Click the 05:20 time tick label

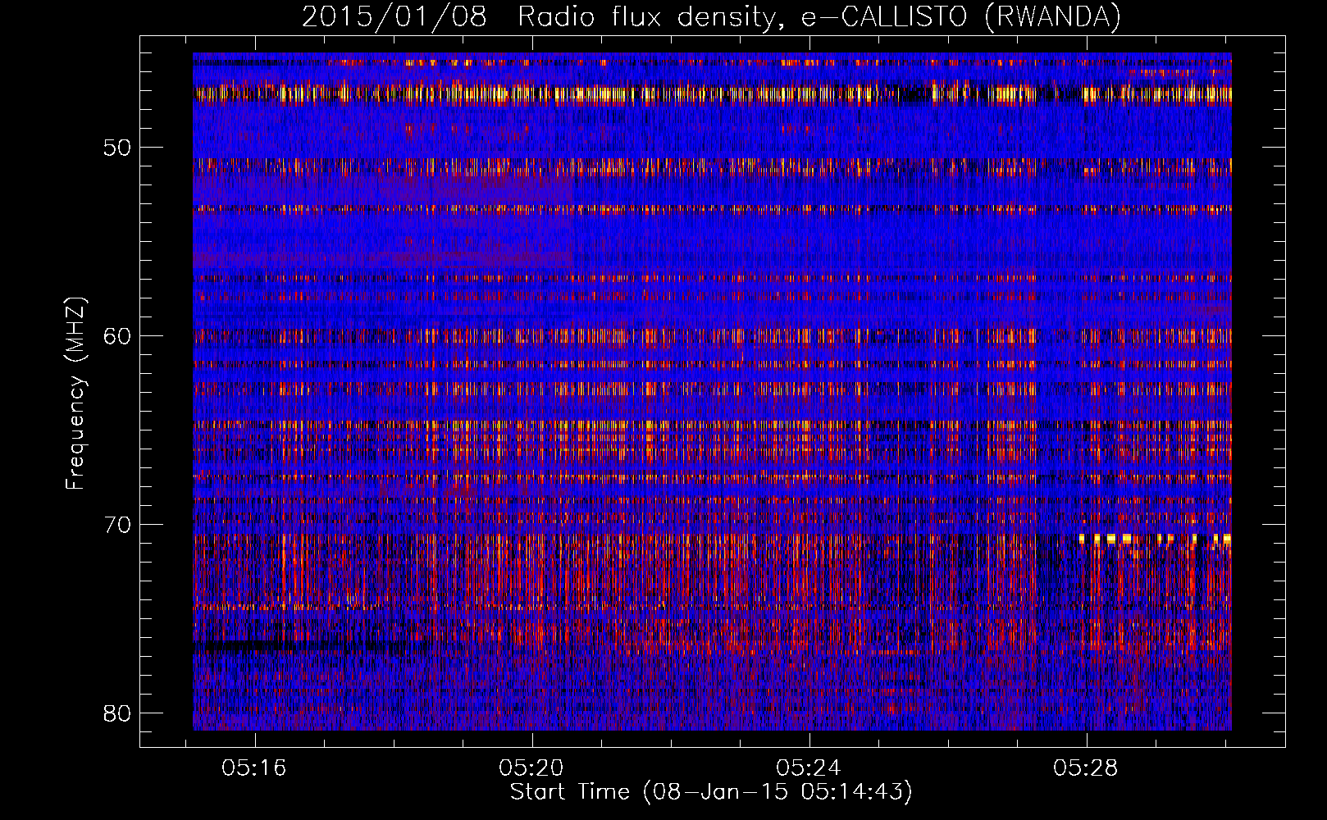point(531,768)
